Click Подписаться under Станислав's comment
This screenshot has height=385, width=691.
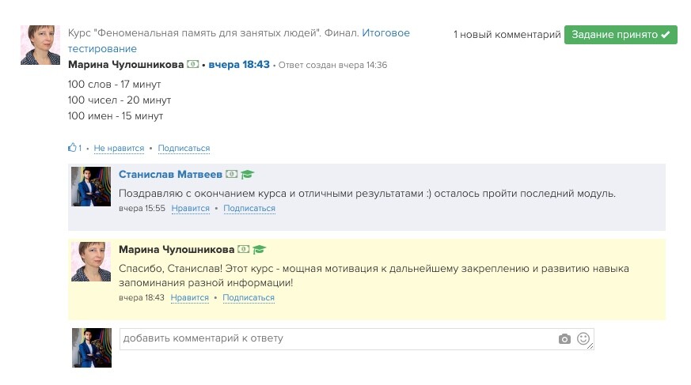(x=249, y=208)
